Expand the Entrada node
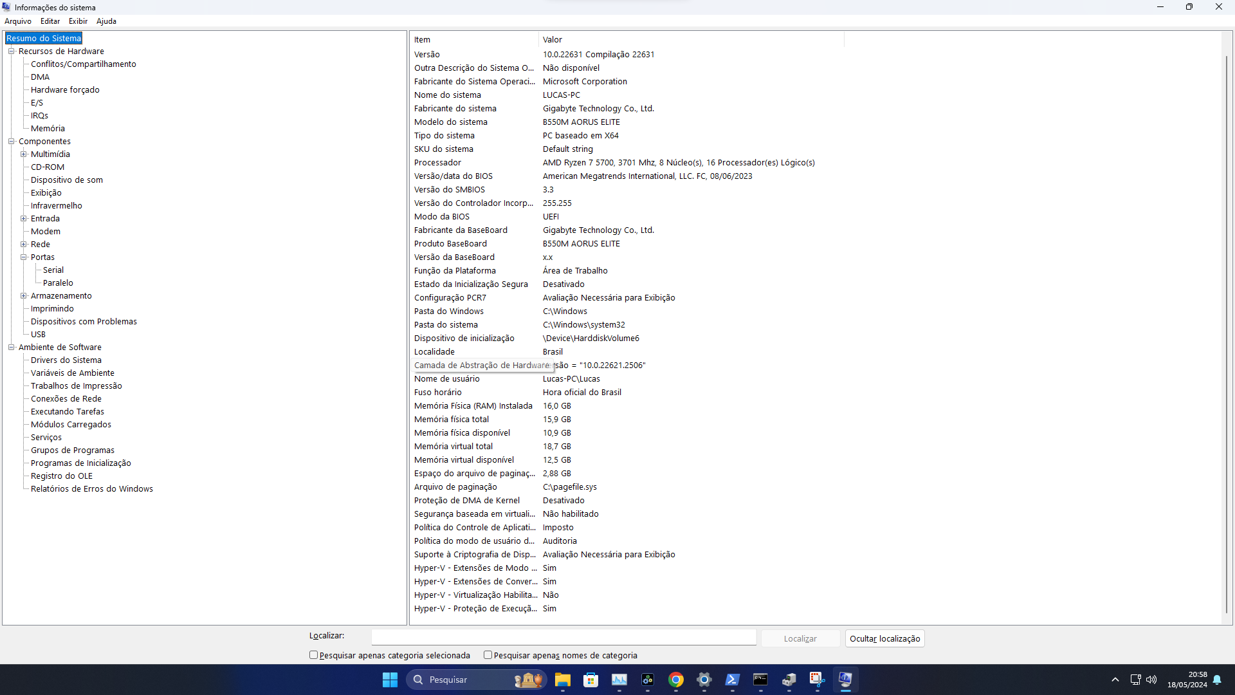 click(x=23, y=219)
